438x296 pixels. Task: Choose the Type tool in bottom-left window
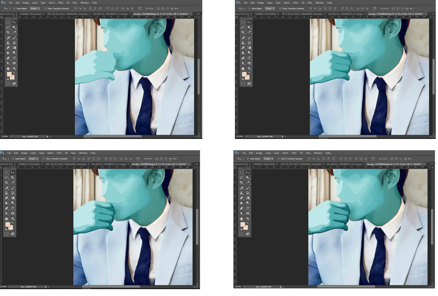point(13,208)
